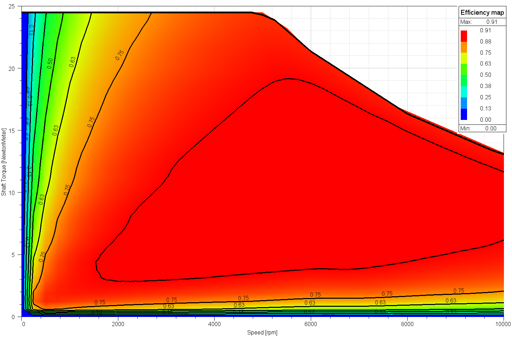Click the Min value row in the legend

click(x=482, y=128)
